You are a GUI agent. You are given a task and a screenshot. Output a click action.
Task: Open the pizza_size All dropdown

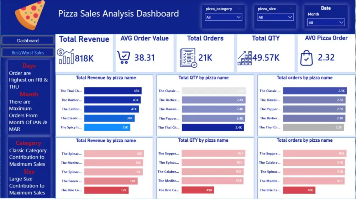coord(275,17)
